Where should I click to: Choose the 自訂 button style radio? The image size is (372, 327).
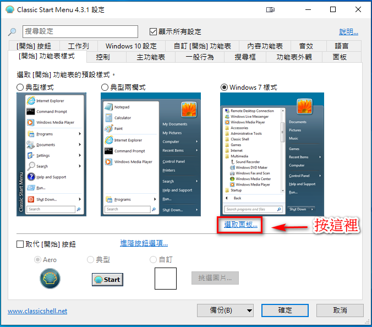(x=154, y=260)
